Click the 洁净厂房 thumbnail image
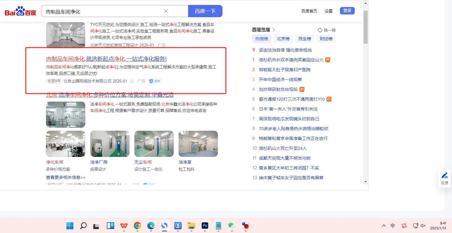The width and height of the screenshot is (452, 233). click(110, 144)
